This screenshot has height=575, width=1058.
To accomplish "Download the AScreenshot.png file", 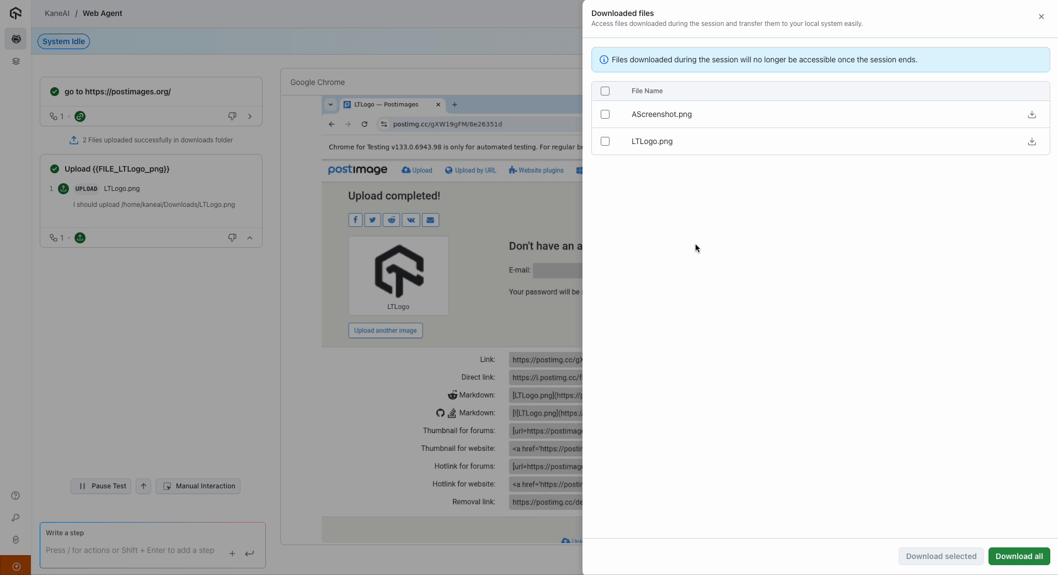I will point(1032,115).
